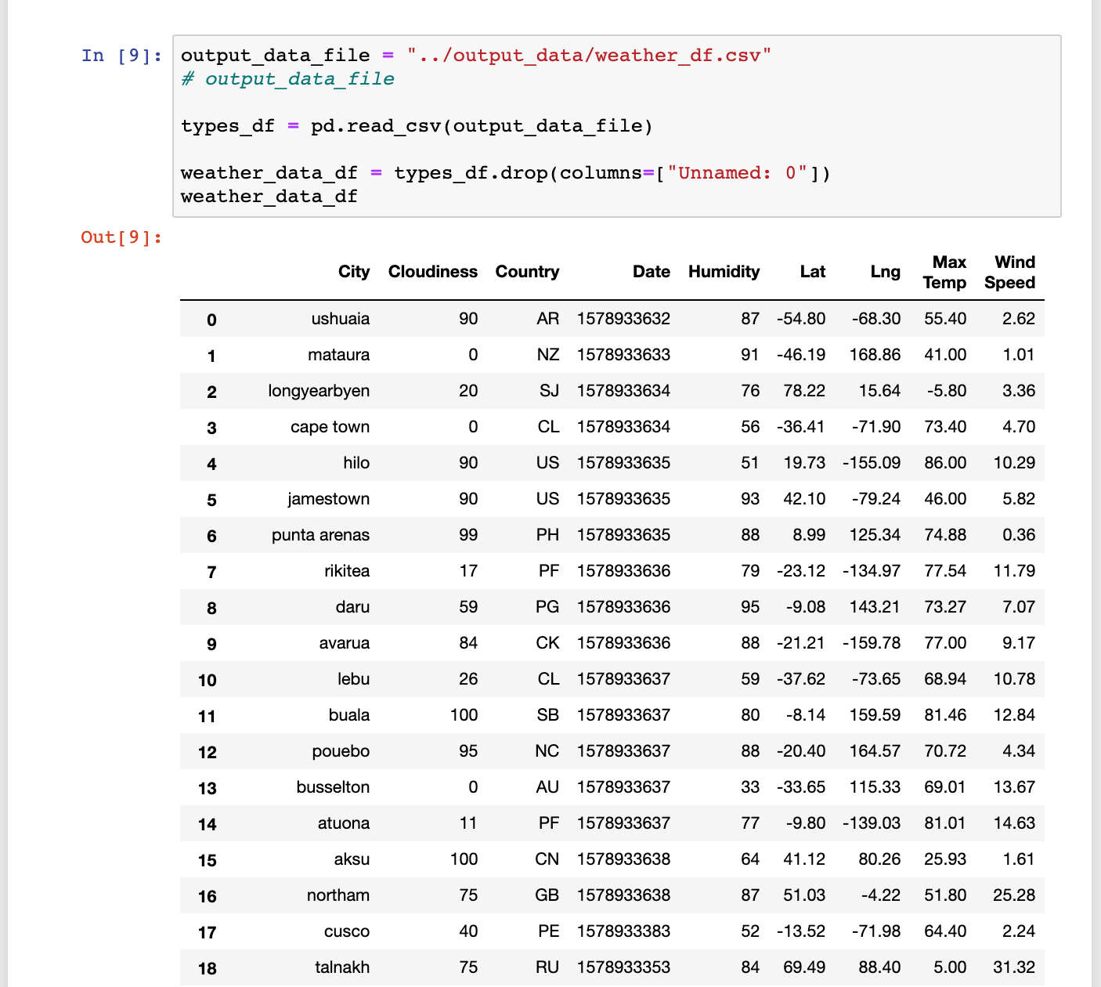Screen dimensions: 1101x987
Task: Select the city cell 'ushuaia'
Action: tap(341, 319)
